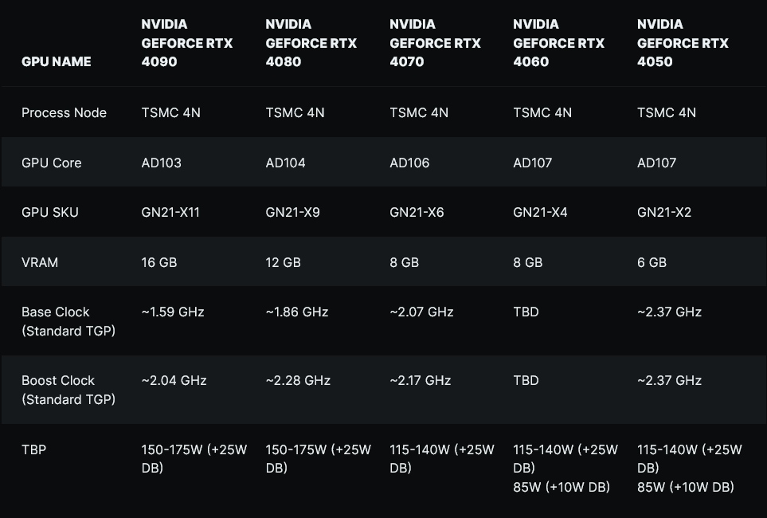The image size is (767, 518).
Task: Select the AD106 GPU core cell
Action: pyautogui.click(x=409, y=163)
